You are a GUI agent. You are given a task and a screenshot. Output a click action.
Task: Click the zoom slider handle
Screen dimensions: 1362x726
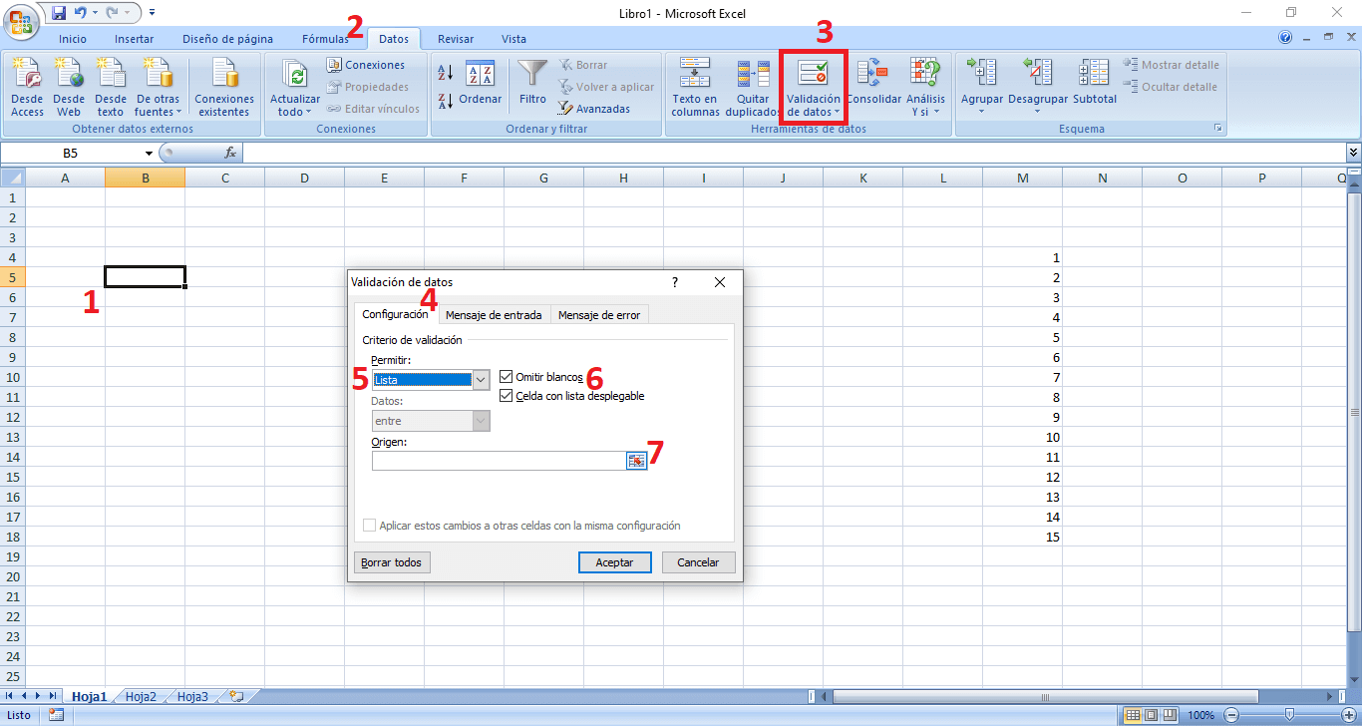click(1289, 715)
